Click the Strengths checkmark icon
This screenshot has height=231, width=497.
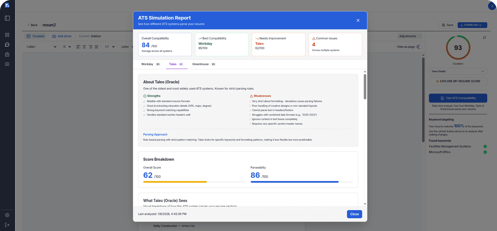[145, 96]
